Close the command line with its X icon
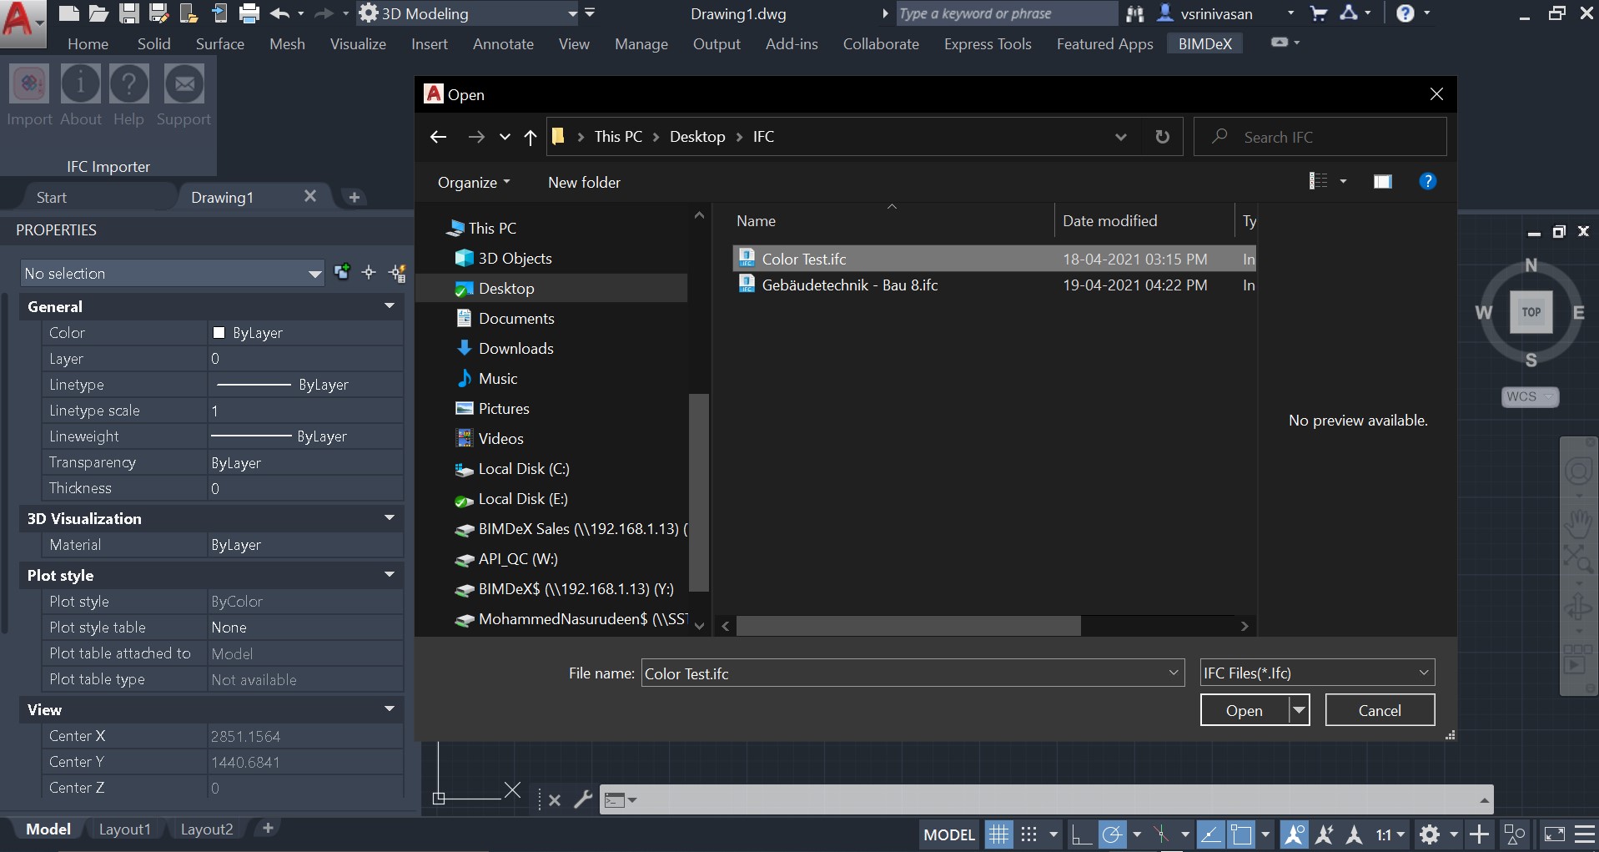 pyautogui.click(x=555, y=800)
